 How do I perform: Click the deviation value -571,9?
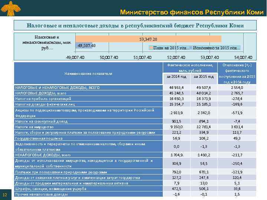(x=237, y=113)
